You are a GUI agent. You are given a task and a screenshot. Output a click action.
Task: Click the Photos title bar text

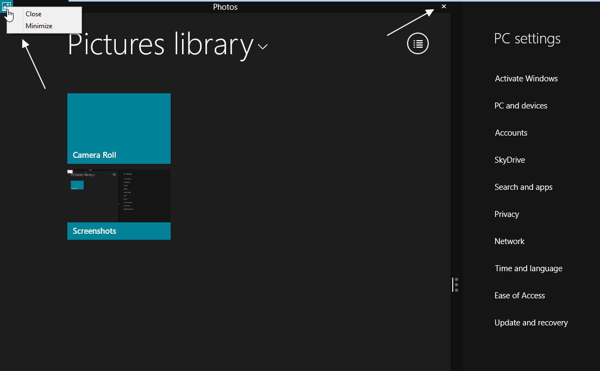coord(225,7)
